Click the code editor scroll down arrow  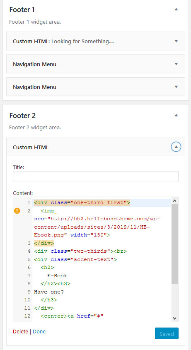174,318
